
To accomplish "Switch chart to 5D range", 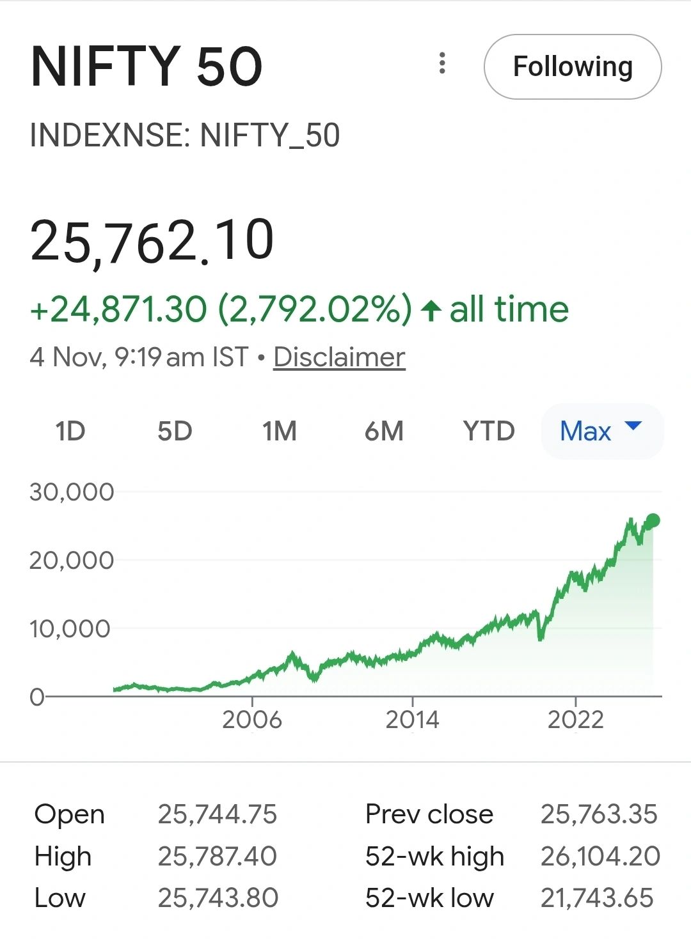I will pos(175,431).
